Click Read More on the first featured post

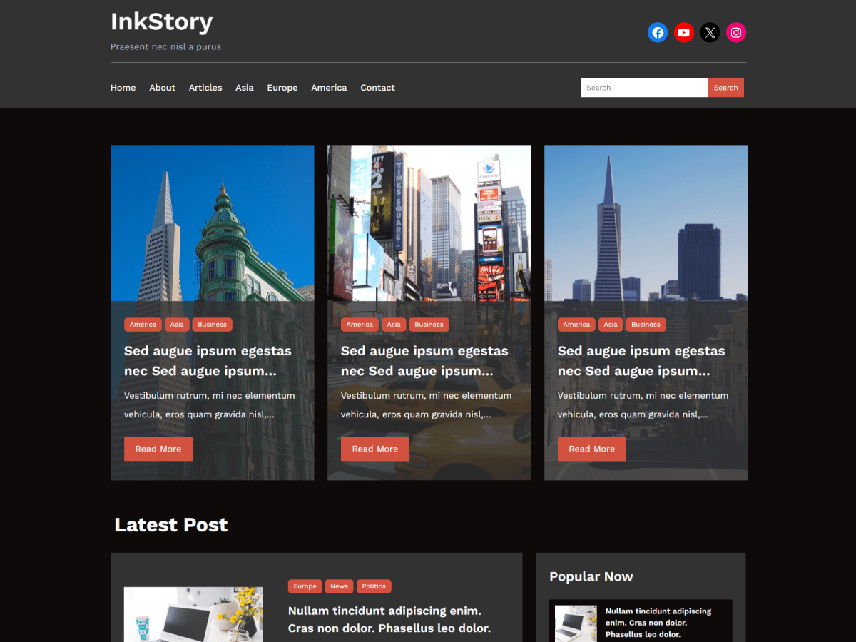pos(158,449)
